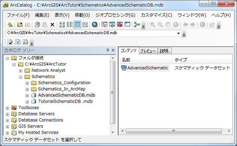237x146 pixels.
Task: Collapse the C:¥ArcGIS¥ArcTutor node
Action: [x=14, y=65]
